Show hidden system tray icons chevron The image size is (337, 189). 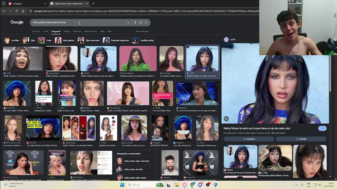pyautogui.click(x=296, y=185)
